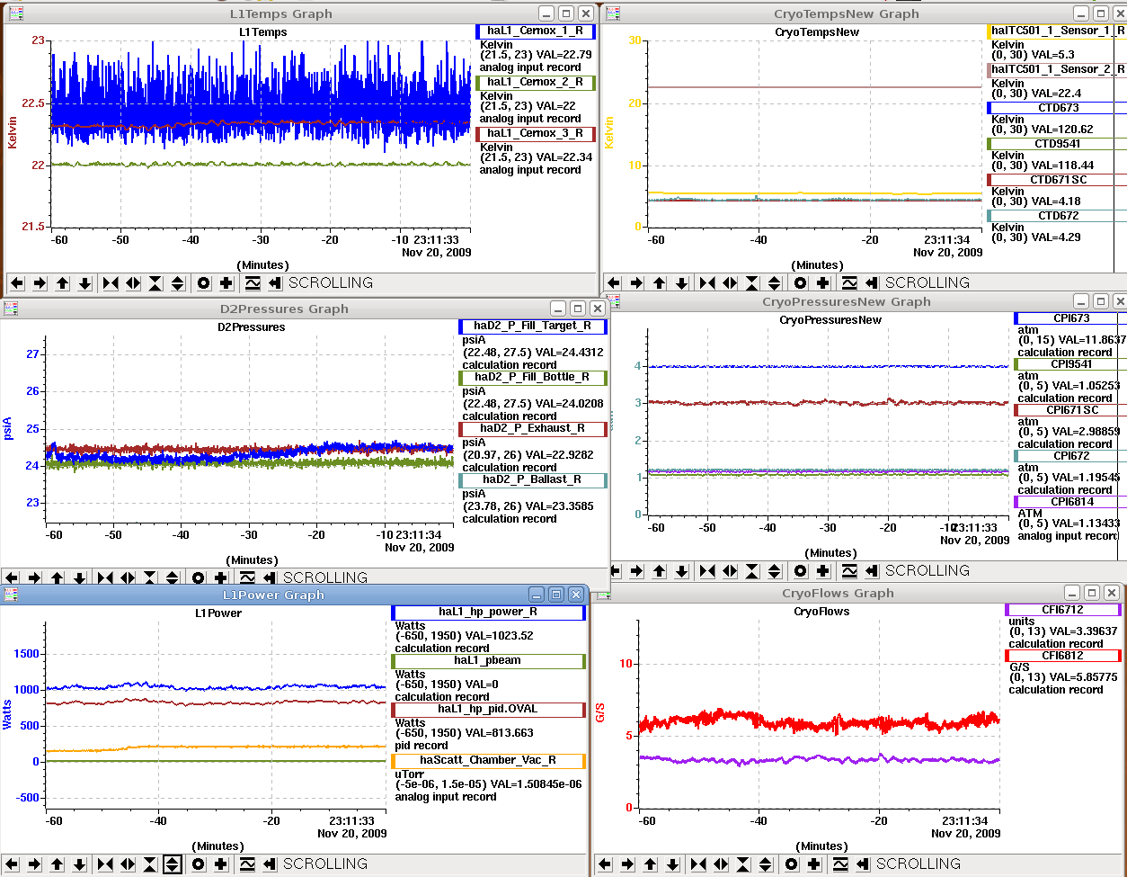Click the left-right diamond icon in CryoFlows toolbar
The width and height of the screenshot is (1127, 877).
tap(721, 864)
